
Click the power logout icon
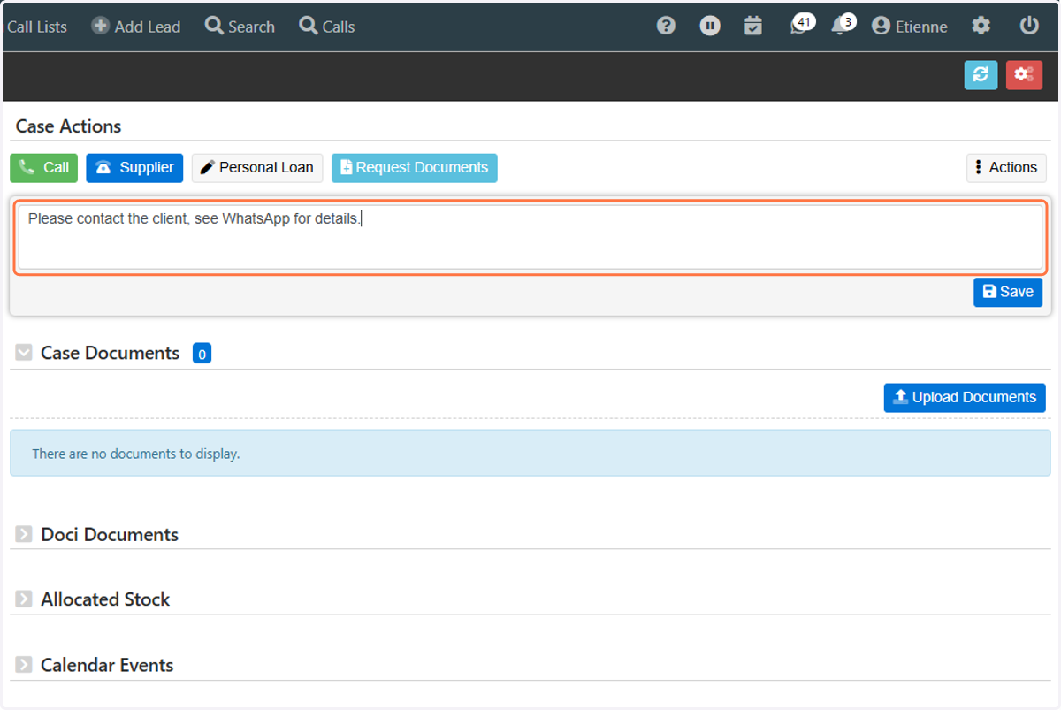pos(1029,27)
